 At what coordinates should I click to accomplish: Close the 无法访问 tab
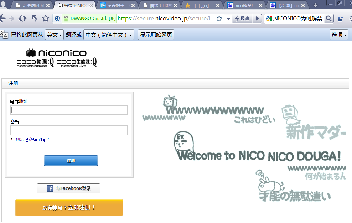[x=48, y=6]
